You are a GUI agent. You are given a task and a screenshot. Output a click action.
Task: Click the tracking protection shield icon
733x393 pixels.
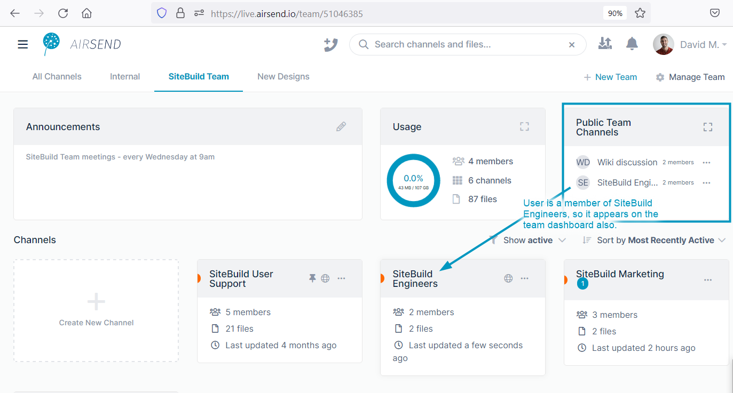162,13
